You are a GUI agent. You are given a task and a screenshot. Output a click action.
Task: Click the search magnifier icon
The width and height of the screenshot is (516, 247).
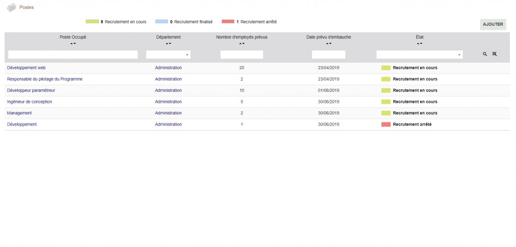pyautogui.click(x=485, y=54)
